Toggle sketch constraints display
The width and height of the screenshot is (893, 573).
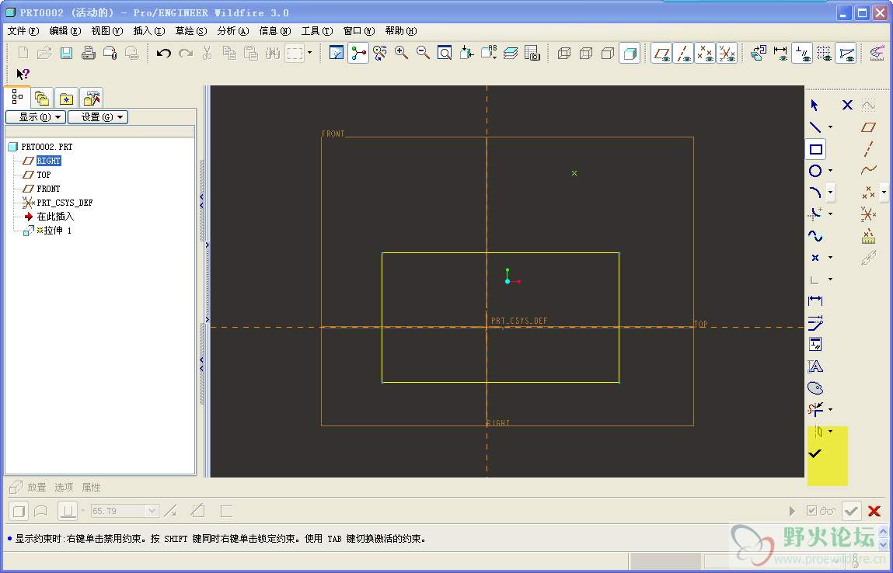pos(802,54)
